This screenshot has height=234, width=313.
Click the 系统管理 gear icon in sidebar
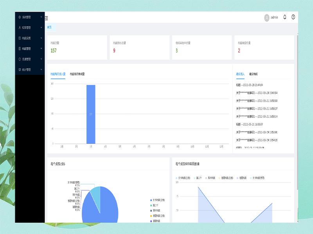tap(20, 17)
